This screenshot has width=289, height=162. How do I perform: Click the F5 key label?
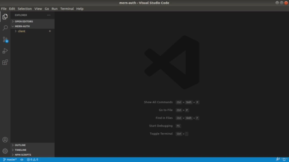click(178, 126)
